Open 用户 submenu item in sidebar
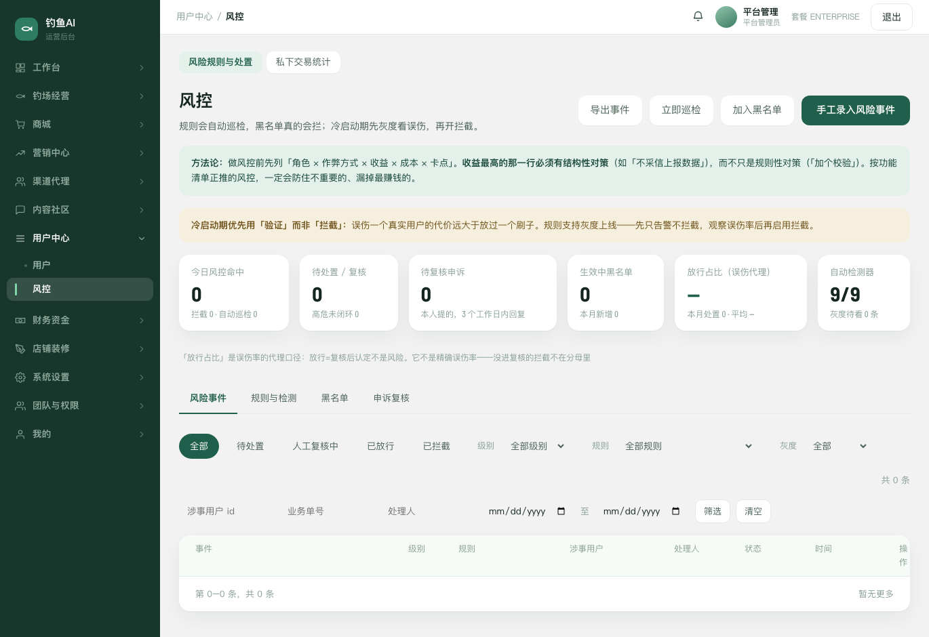This screenshot has height=637, width=929. pyautogui.click(x=80, y=265)
